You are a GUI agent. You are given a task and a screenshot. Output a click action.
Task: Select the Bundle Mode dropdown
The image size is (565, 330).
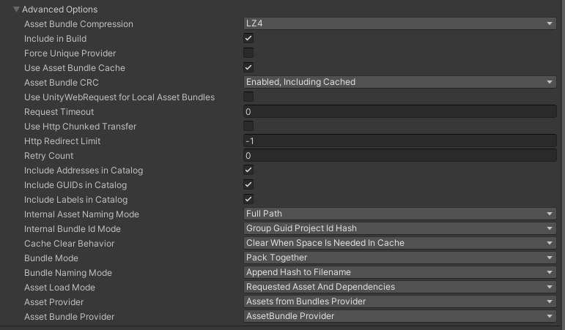coord(399,258)
